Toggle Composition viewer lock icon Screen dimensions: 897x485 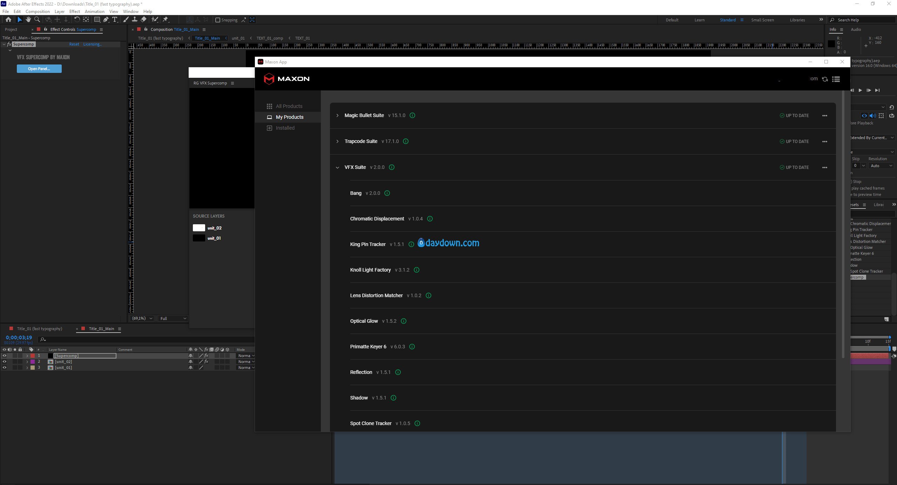(x=146, y=29)
